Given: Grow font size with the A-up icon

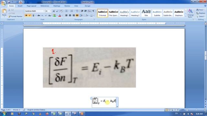Looking at the screenshot, I should pos(54,11).
